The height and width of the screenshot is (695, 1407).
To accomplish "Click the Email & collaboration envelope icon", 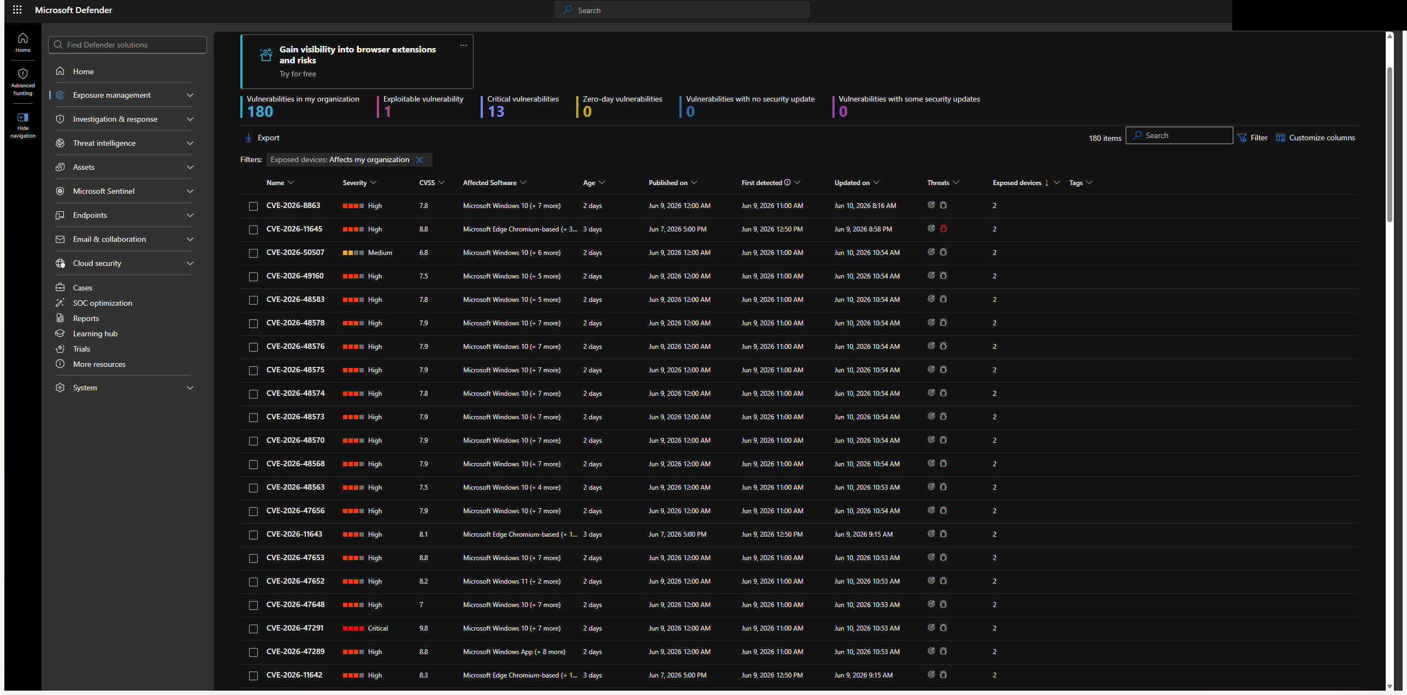I will pos(61,239).
